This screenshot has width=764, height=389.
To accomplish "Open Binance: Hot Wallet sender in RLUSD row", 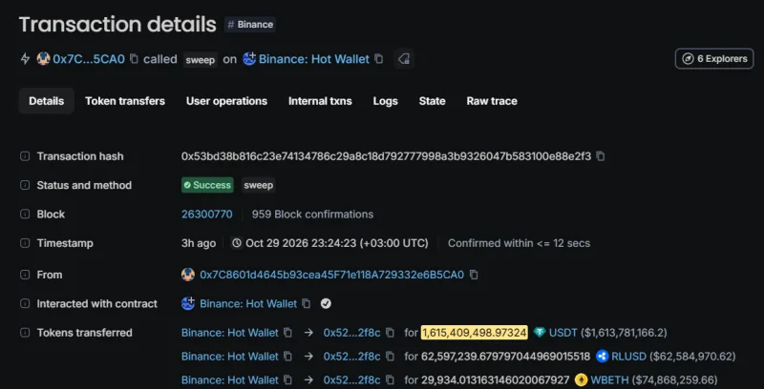I will click(x=229, y=356).
